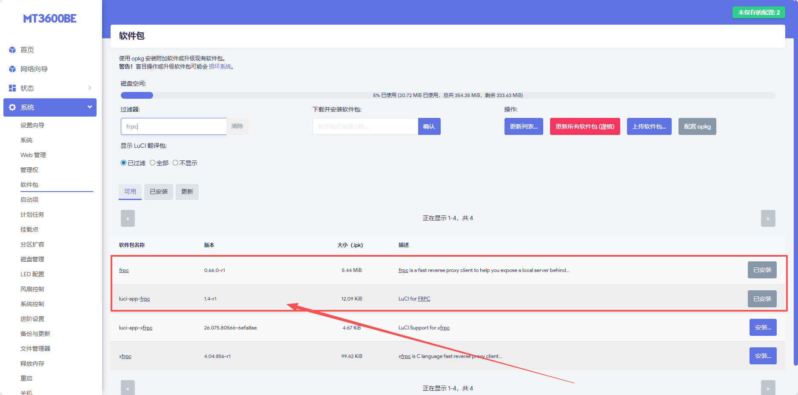The image size is (798, 395).
Task: Open Web 管理 in the sidebar
Action: [33, 155]
